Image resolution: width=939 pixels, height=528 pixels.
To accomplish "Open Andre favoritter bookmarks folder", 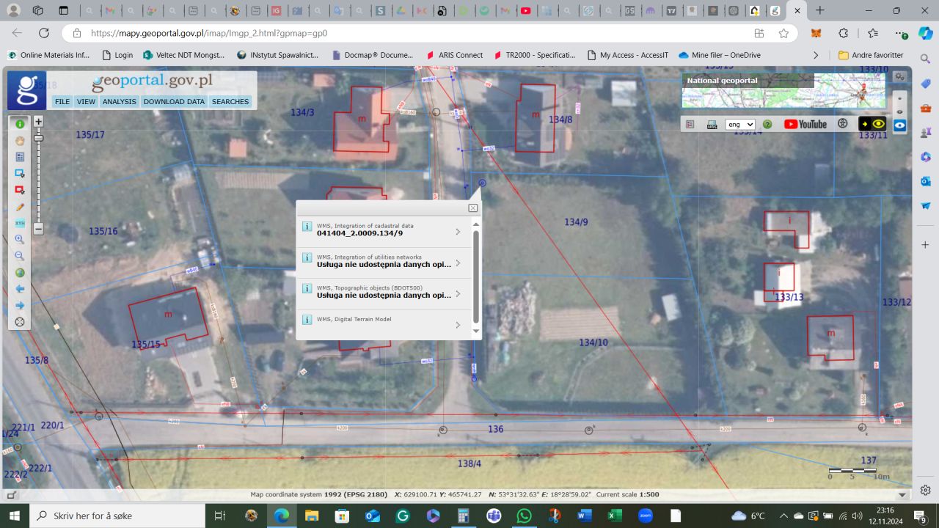I will 871,55.
